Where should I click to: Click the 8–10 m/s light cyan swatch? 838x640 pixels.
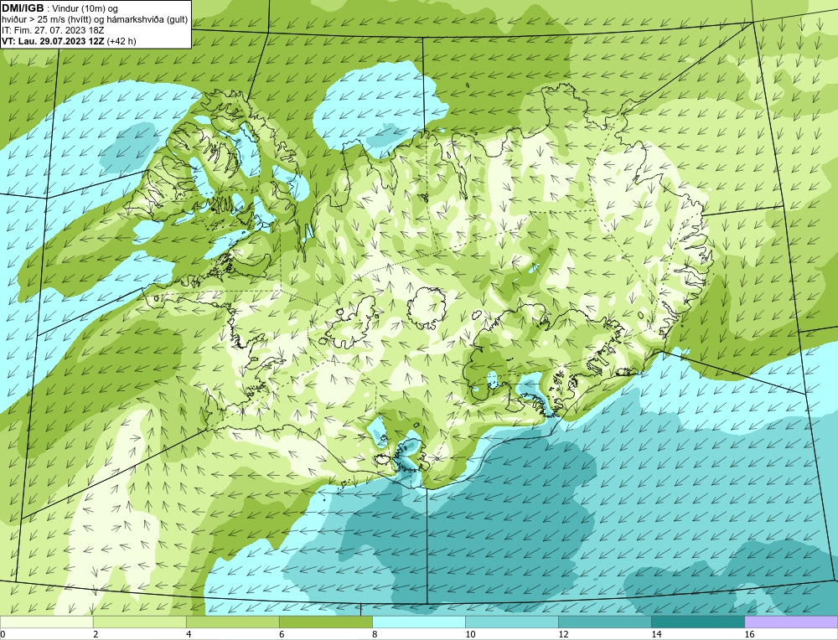[x=418, y=622]
